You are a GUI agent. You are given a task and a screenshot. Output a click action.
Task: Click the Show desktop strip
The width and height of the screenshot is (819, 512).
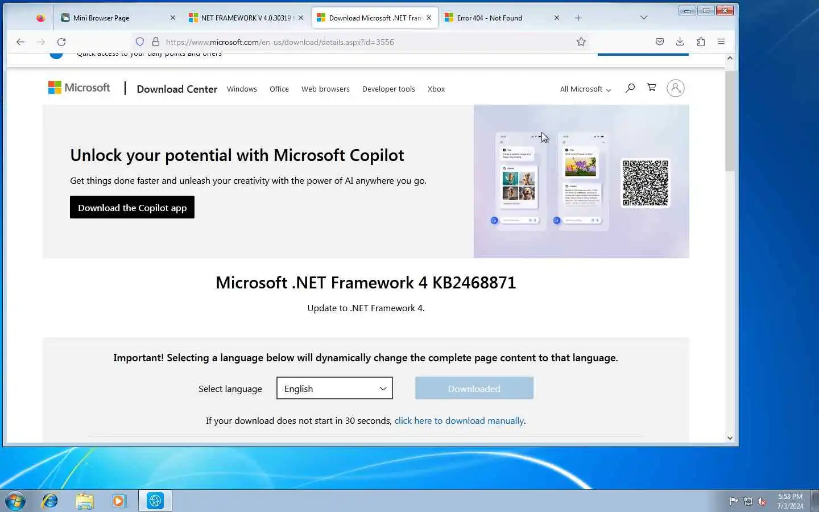[814, 501]
